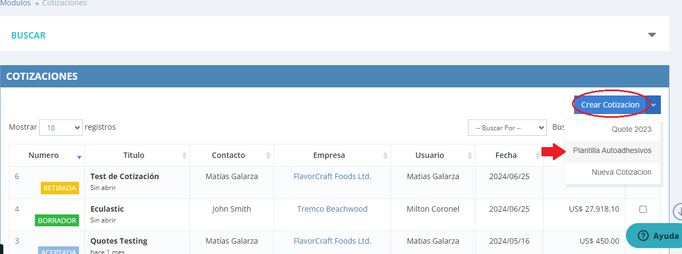Click the BORRADOR status badge
The width and height of the screenshot is (682, 254).
(x=57, y=220)
